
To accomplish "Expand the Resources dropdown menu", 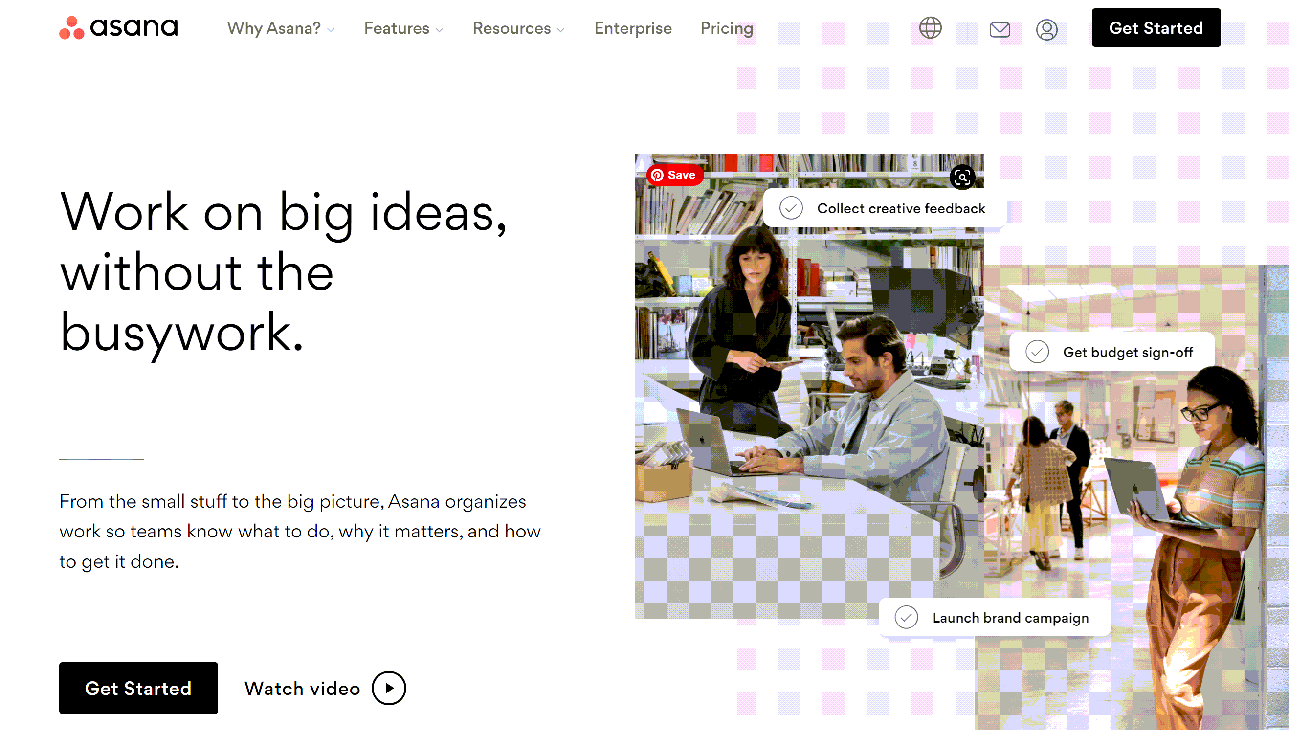I will tap(518, 28).
